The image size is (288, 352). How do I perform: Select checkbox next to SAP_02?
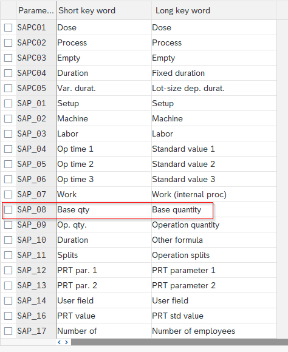(9, 118)
